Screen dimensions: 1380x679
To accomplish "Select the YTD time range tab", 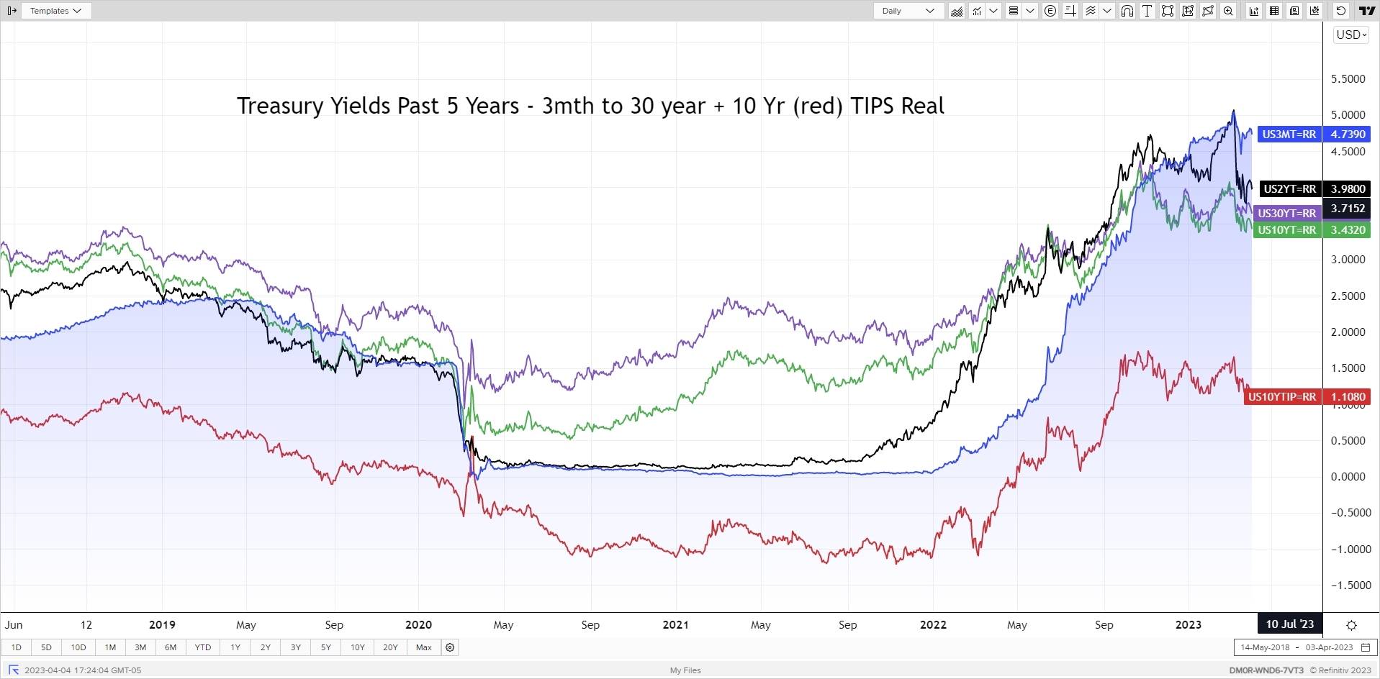I will (x=203, y=647).
